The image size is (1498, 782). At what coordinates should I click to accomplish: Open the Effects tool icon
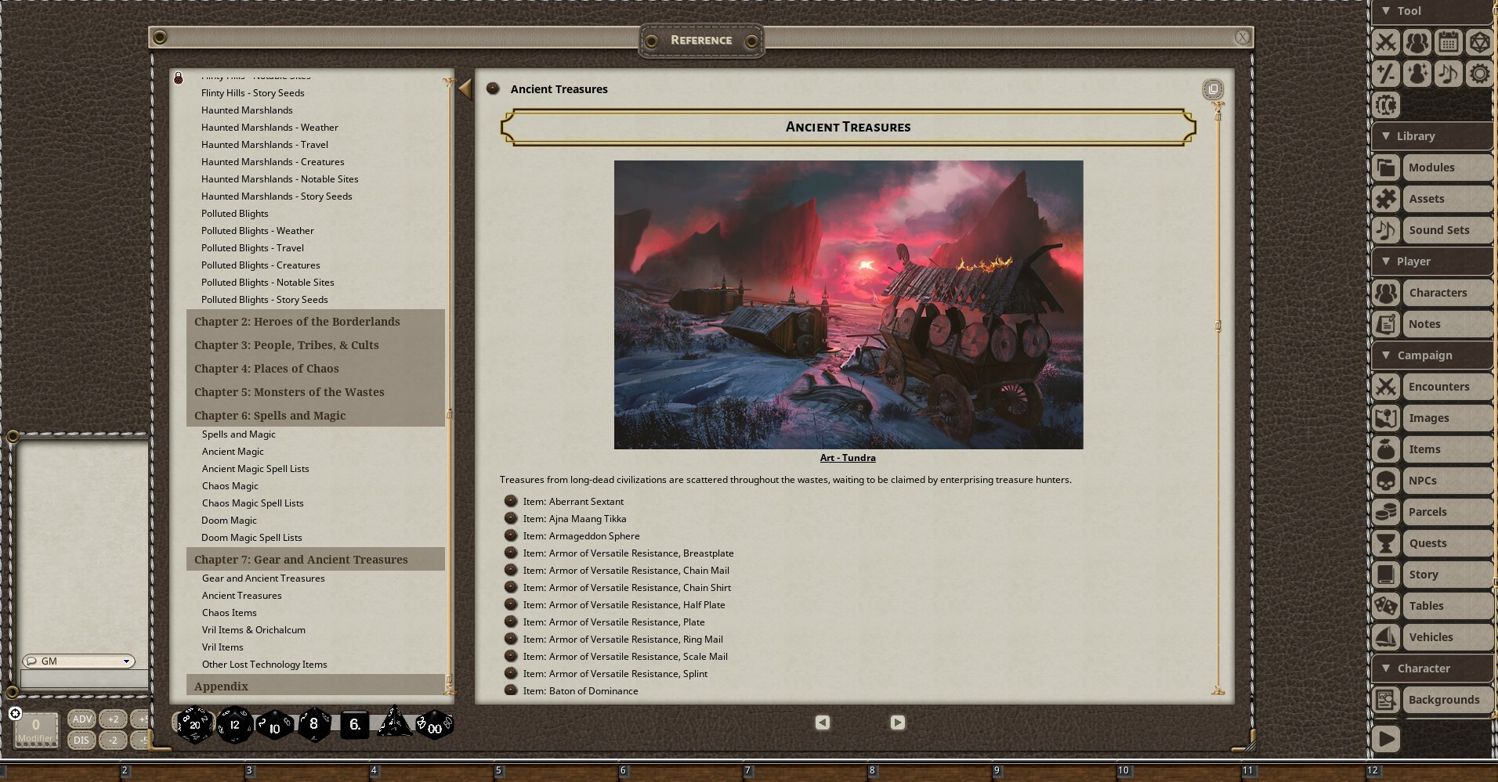click(x=1417, y=74)
